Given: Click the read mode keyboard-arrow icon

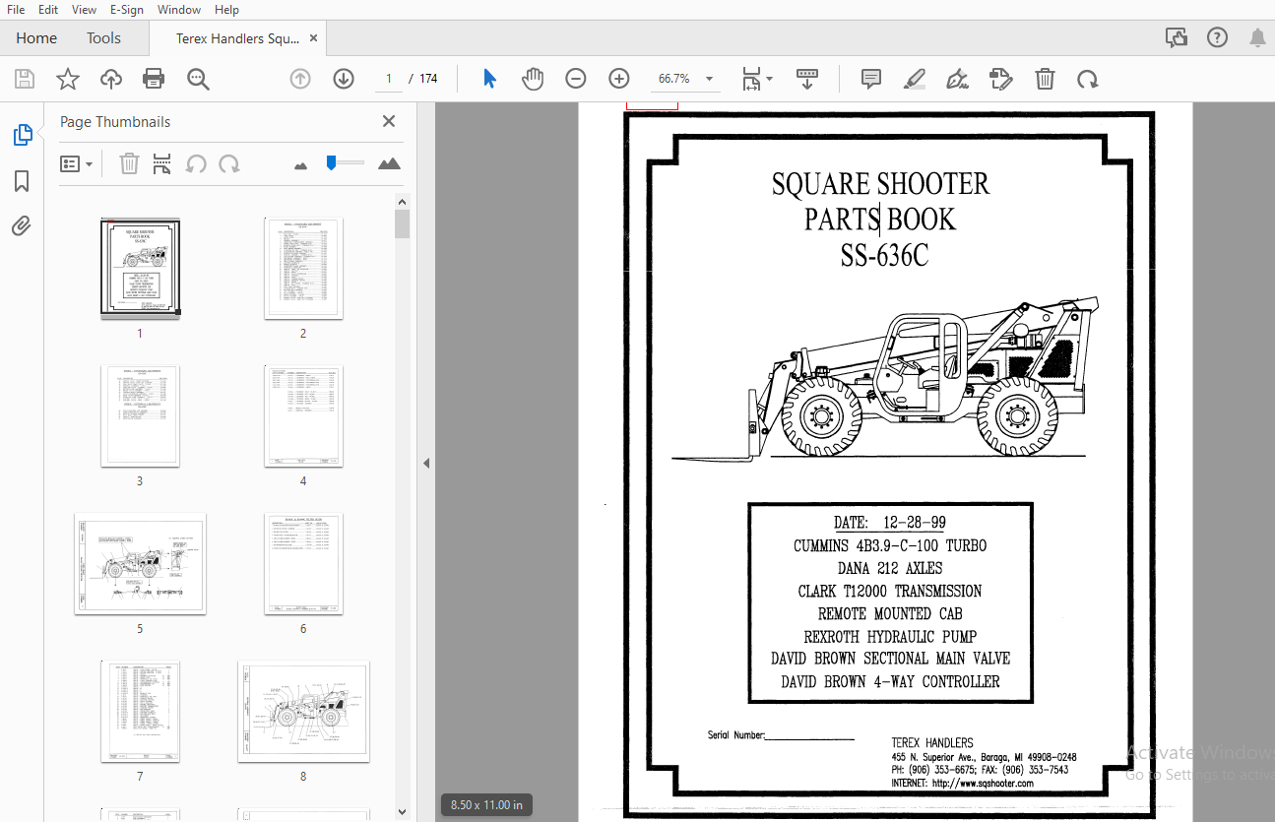Looking at the screenshot, I should pos(807,79).
